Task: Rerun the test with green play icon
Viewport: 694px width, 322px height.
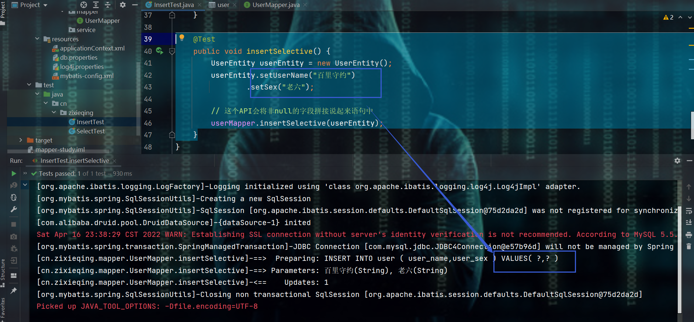Action: [14, 174]
